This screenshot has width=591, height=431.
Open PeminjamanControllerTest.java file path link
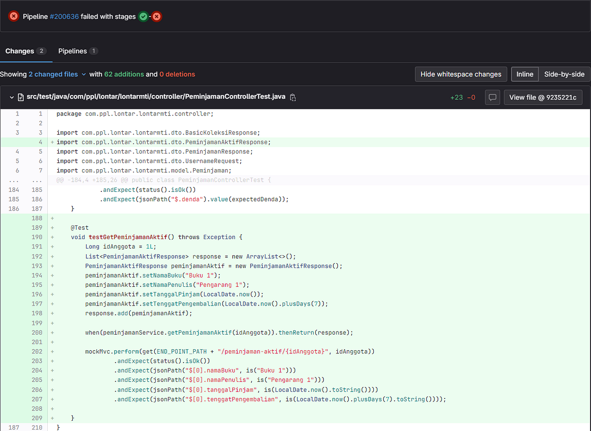[x=156, y=97]
